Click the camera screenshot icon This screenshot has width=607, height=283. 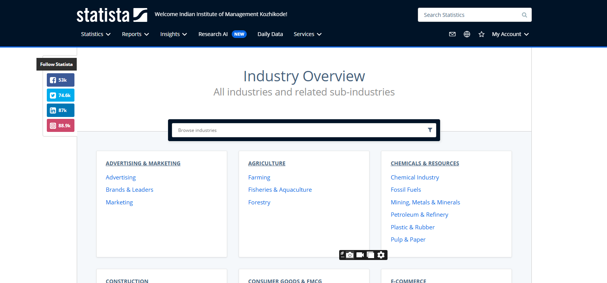click(x=350, y=255)
